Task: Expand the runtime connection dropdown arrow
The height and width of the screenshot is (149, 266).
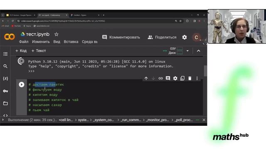Action: 187,50
